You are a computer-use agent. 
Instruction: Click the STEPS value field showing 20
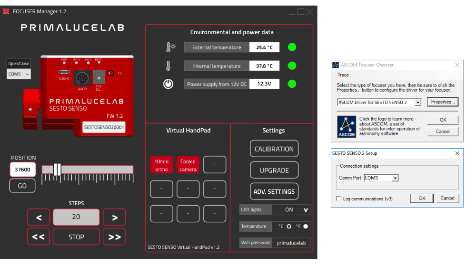tap(76, 217)
